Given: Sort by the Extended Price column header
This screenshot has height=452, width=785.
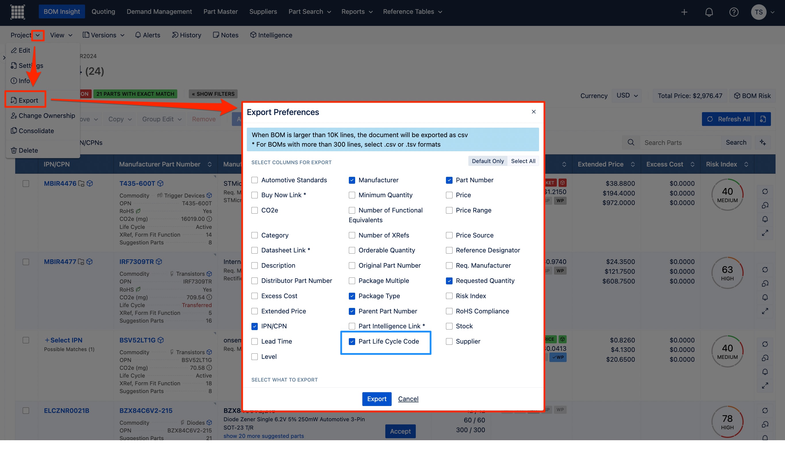Looking at the screenshot, I should click(606, 164).
